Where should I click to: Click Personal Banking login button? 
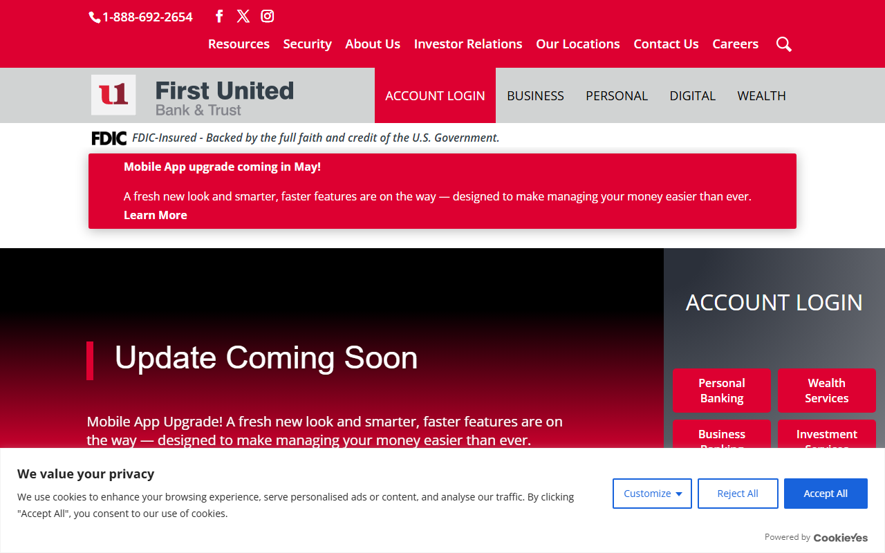pyautogui.click(x=722, y=391)
